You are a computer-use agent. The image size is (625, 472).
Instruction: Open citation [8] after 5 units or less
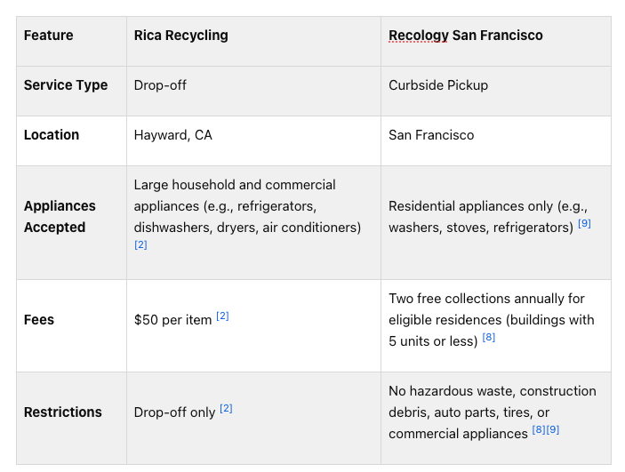pos(489,337)
